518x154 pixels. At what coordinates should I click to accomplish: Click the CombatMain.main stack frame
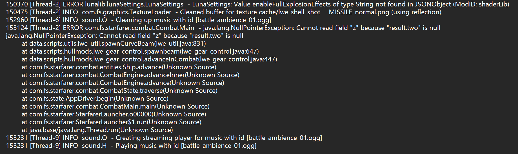(115, 107)
